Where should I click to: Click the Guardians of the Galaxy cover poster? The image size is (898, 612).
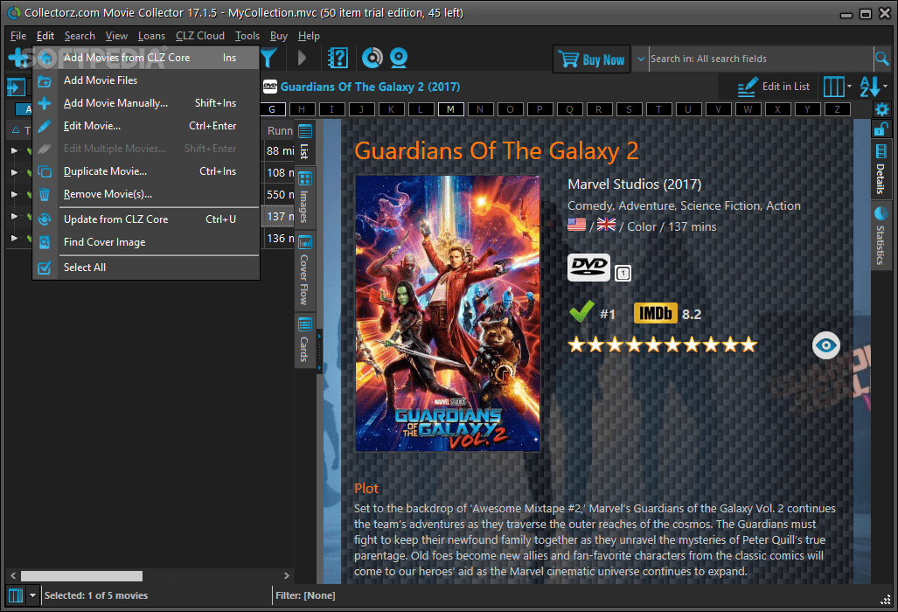coord(448,313)
